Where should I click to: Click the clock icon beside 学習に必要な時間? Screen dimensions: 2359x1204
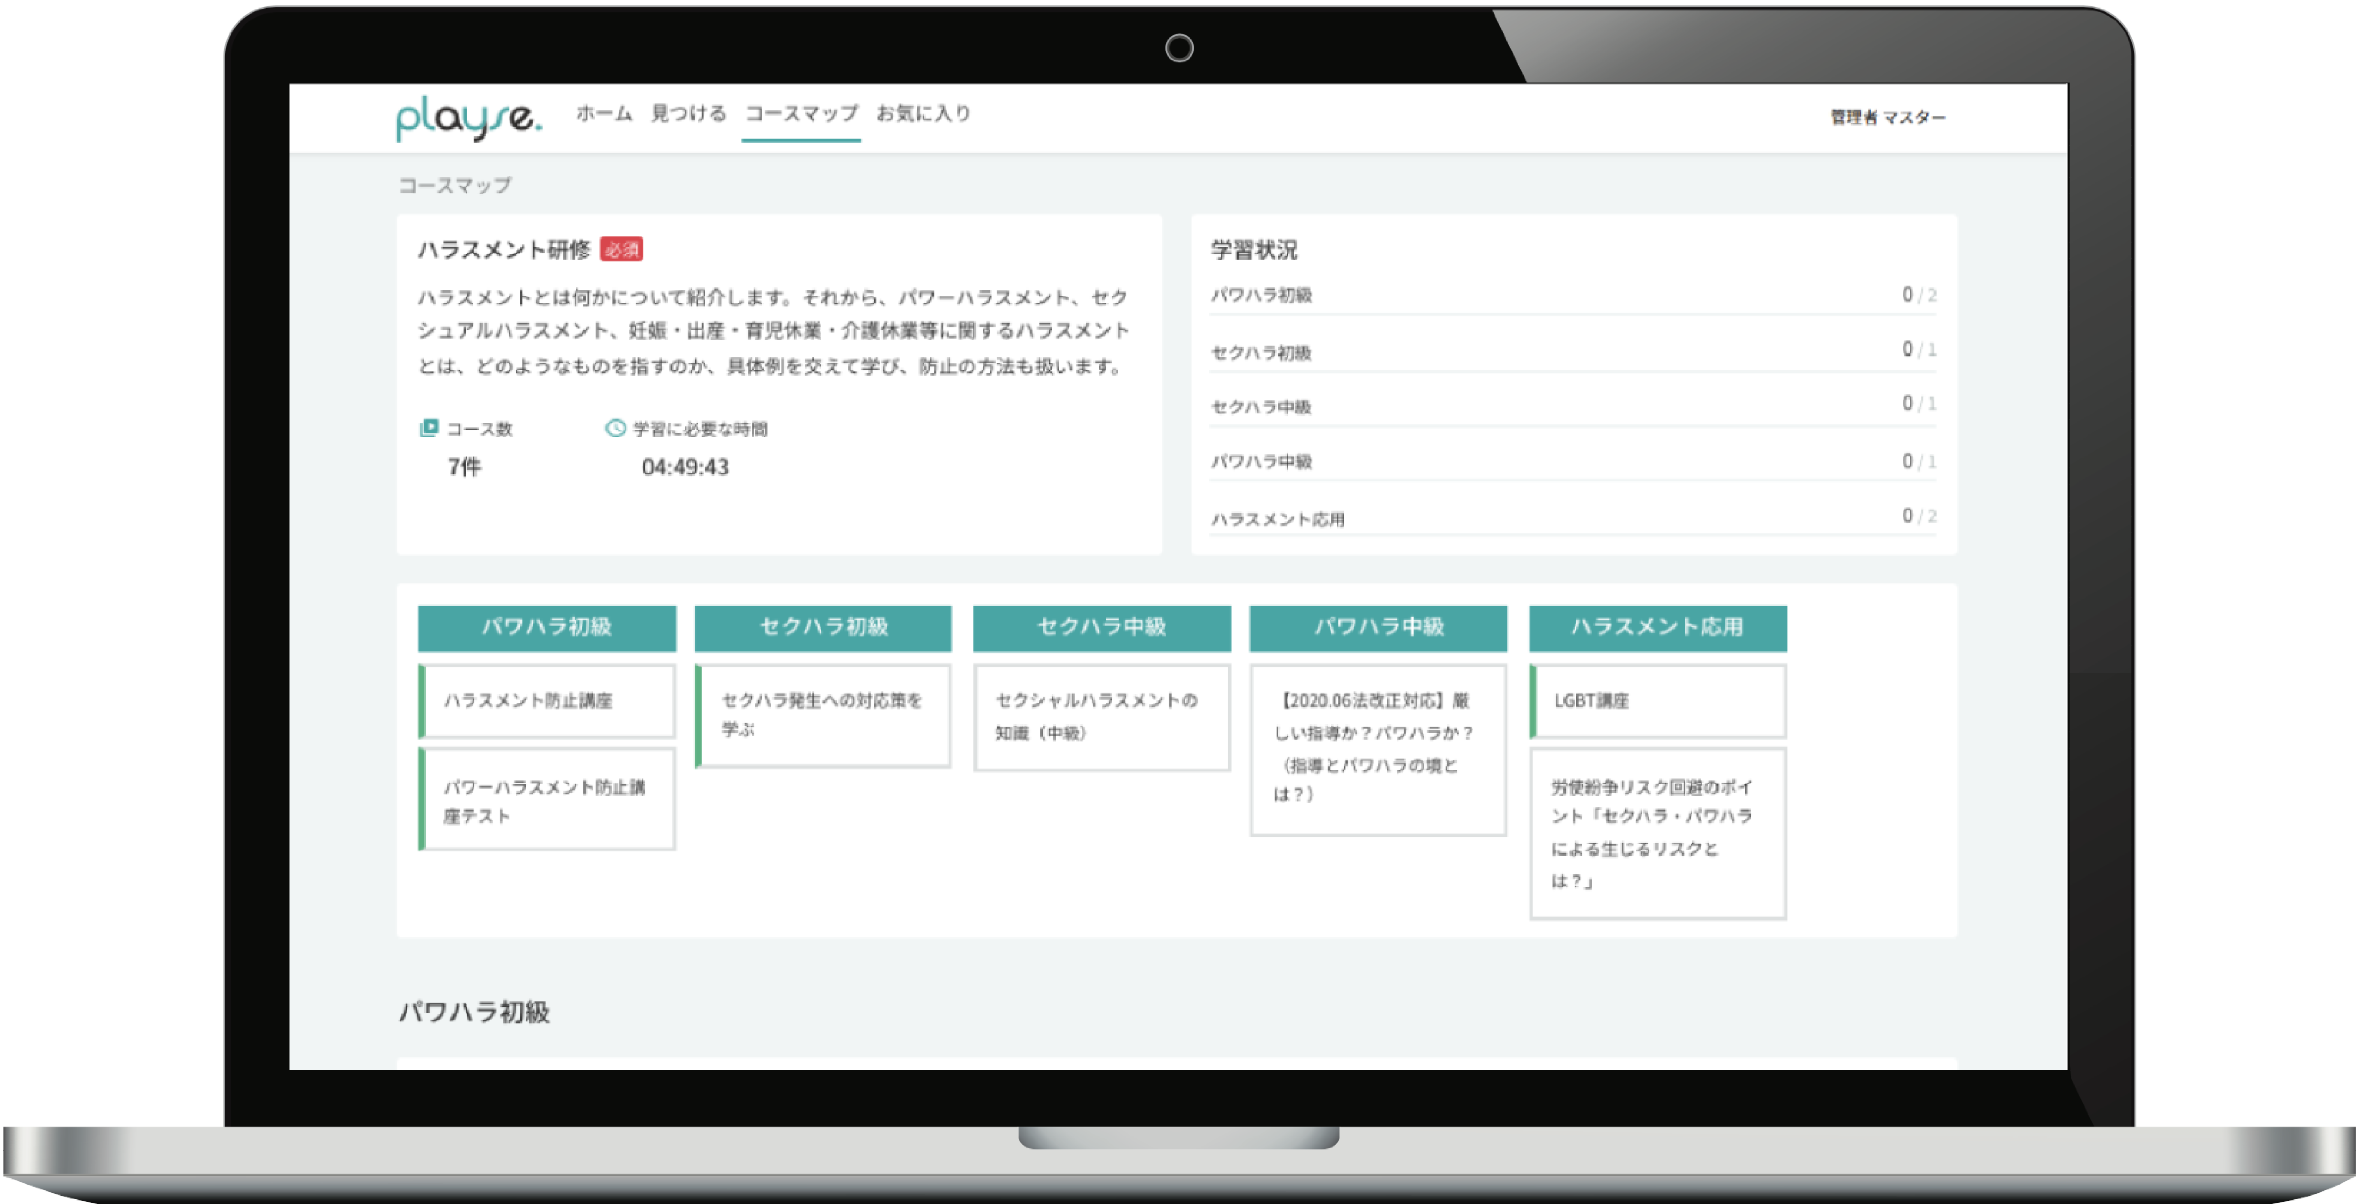615,428
